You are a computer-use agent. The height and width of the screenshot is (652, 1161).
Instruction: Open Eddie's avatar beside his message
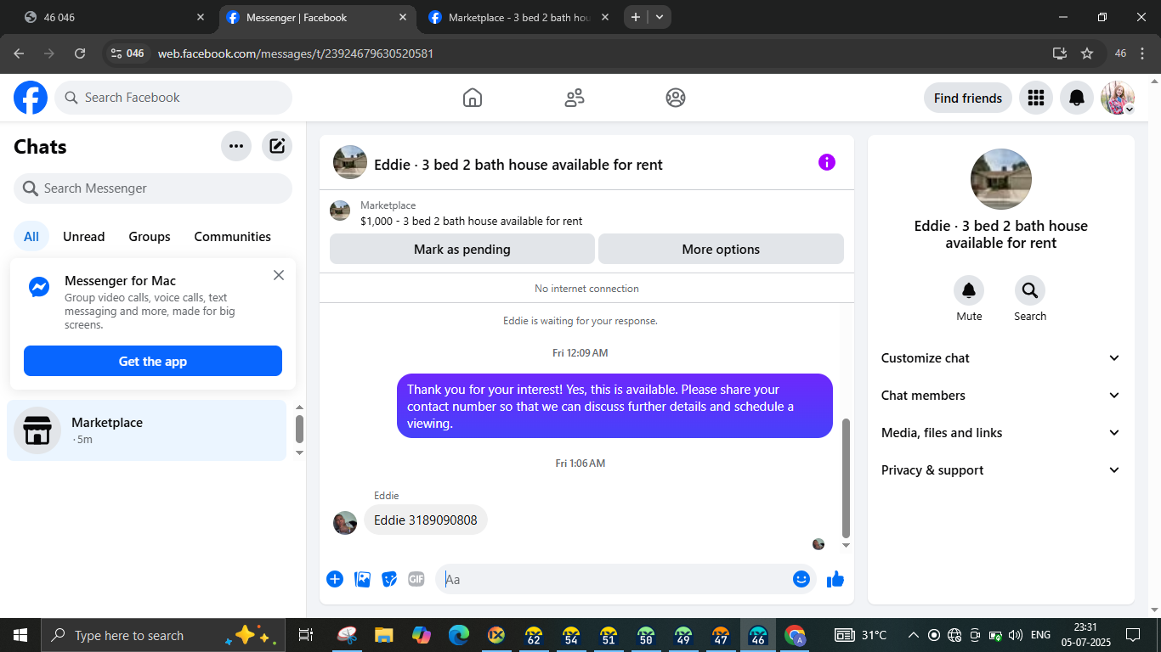coord(345,522)
